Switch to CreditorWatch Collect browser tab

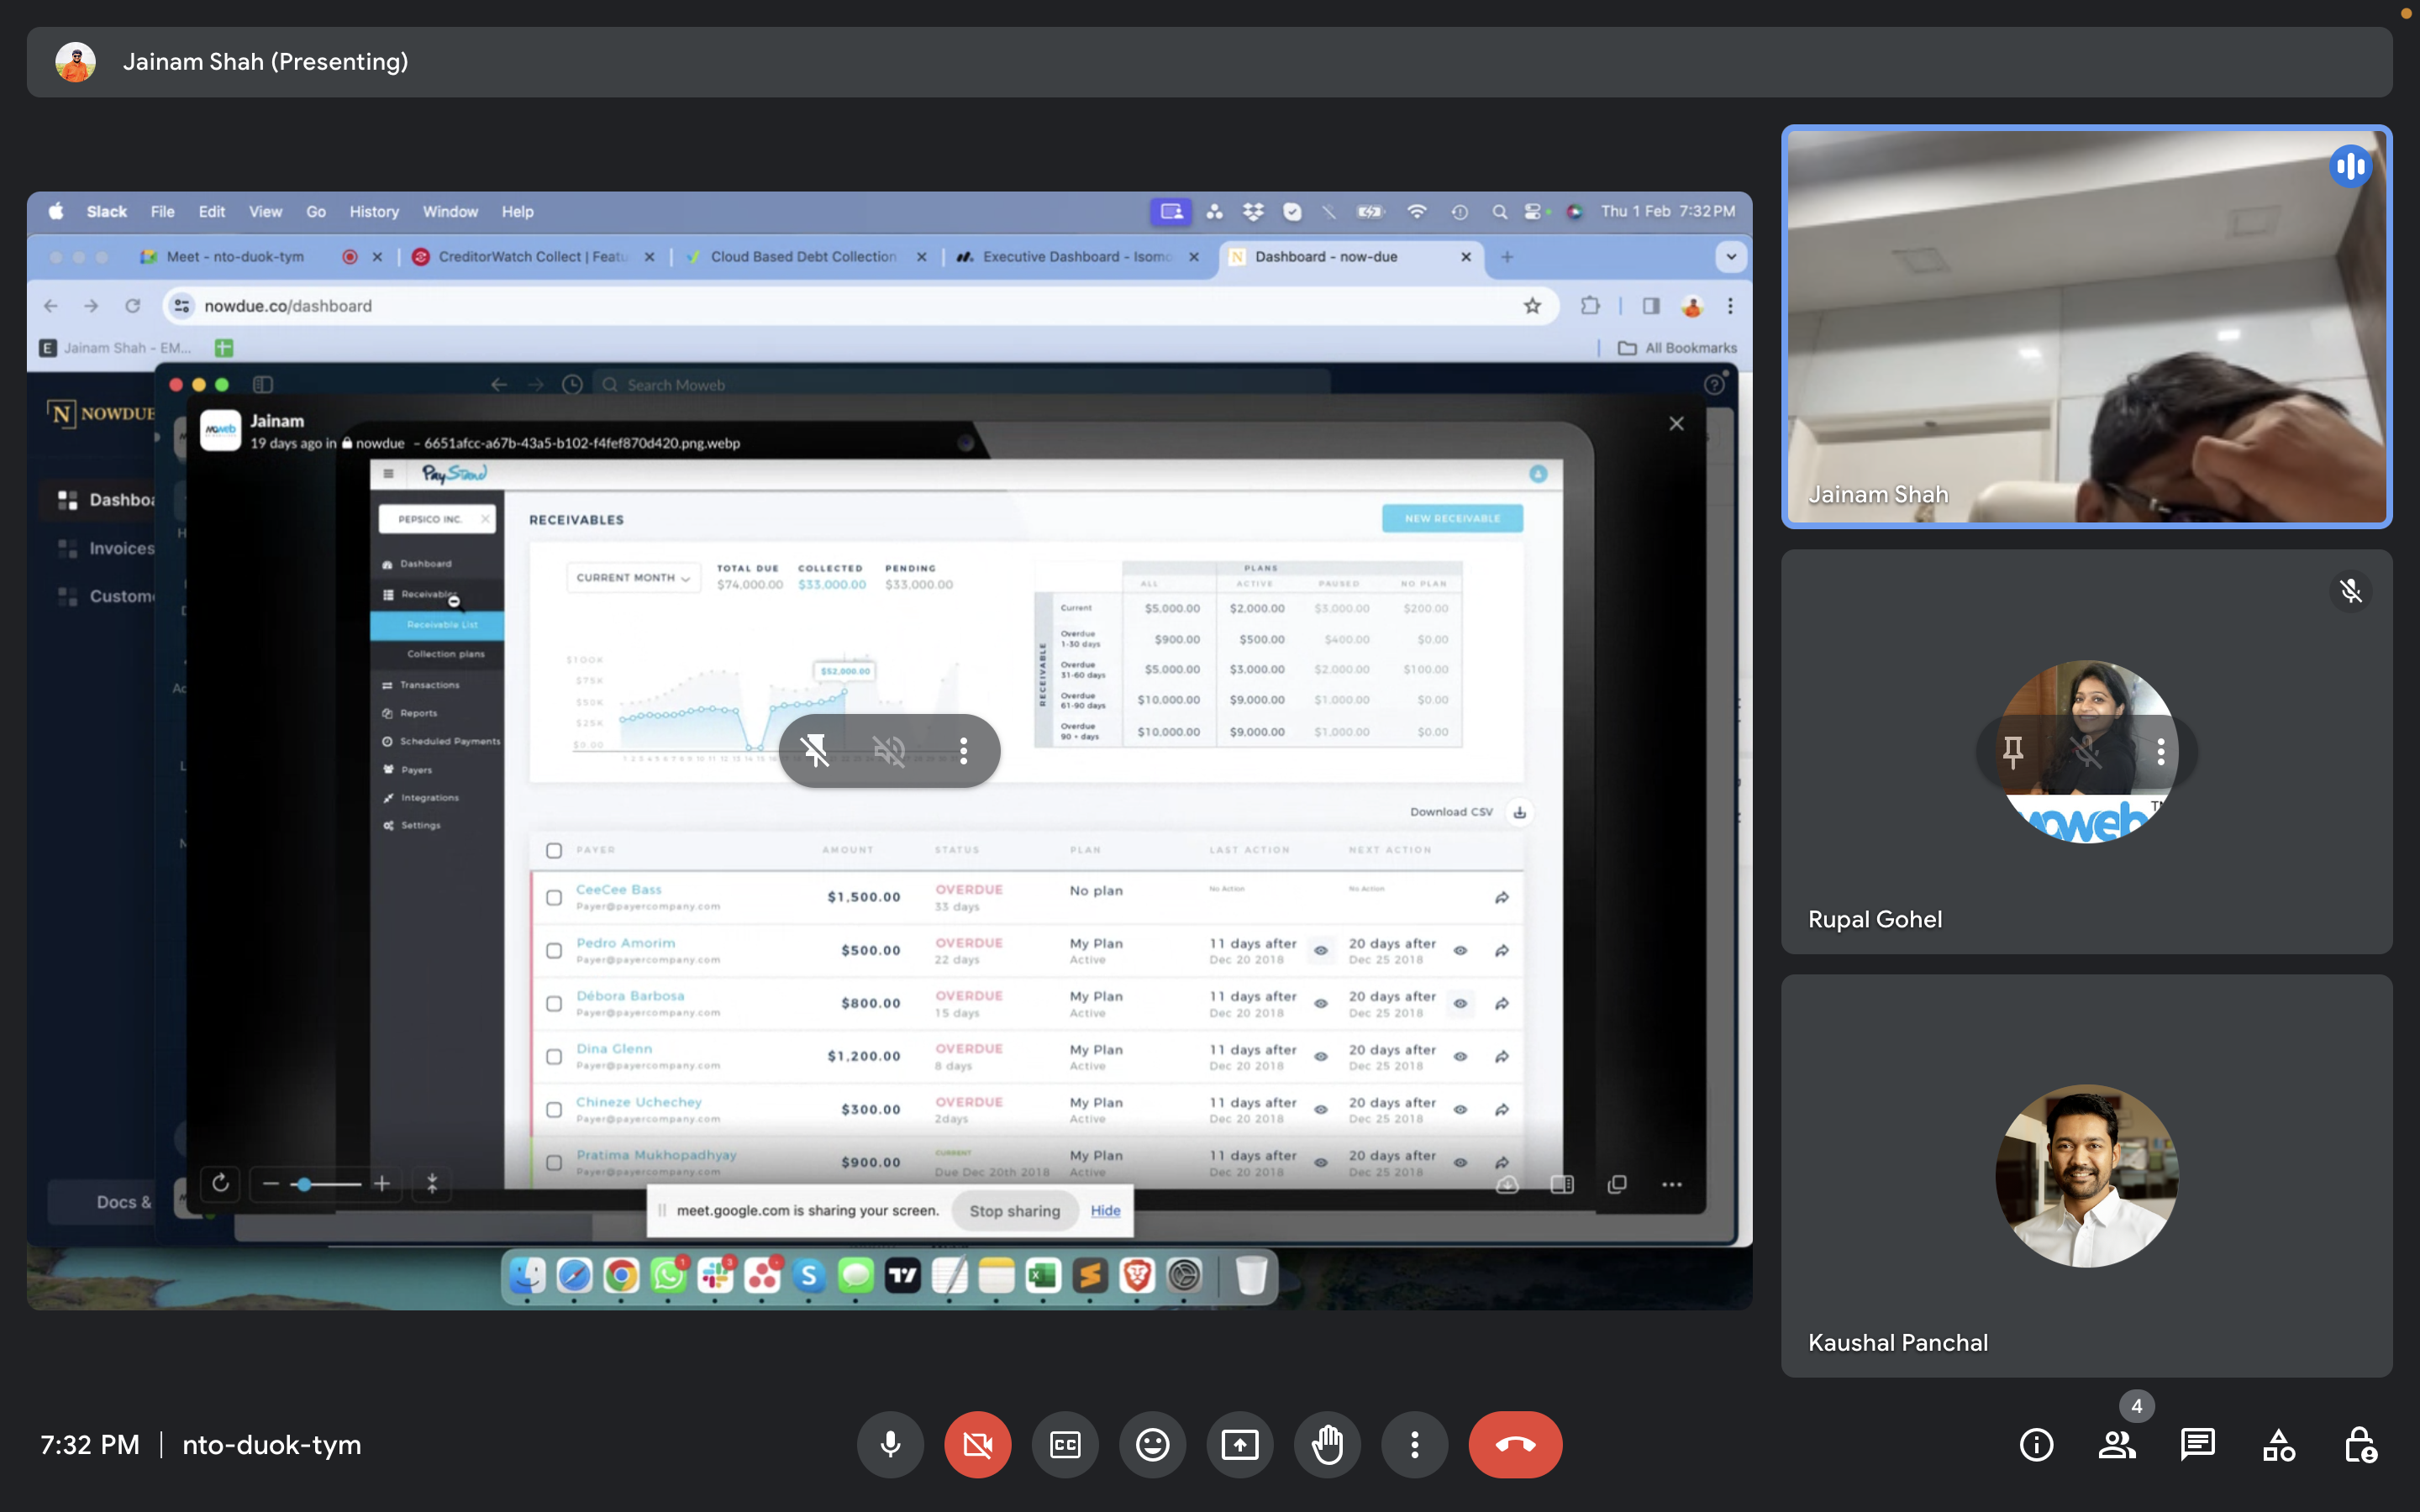coord(533,257)
